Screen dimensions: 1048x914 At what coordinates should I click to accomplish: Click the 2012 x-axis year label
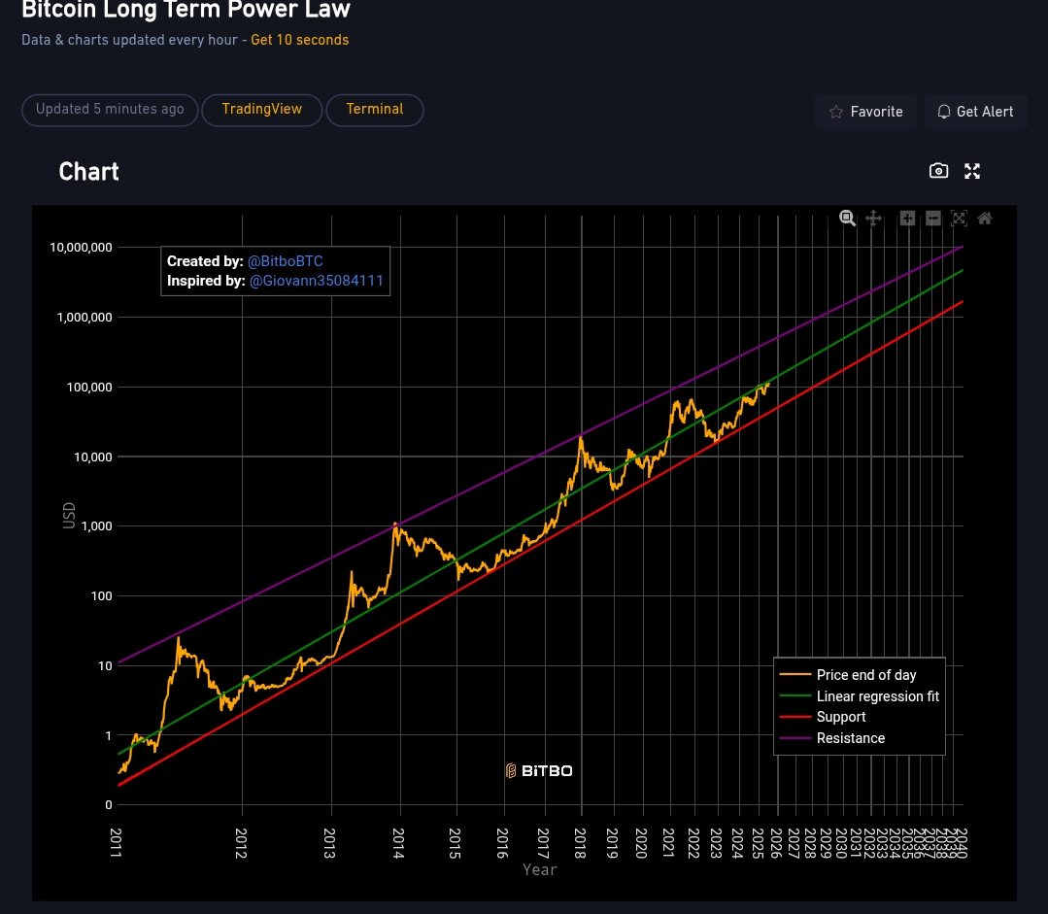(x=241, y=842)
